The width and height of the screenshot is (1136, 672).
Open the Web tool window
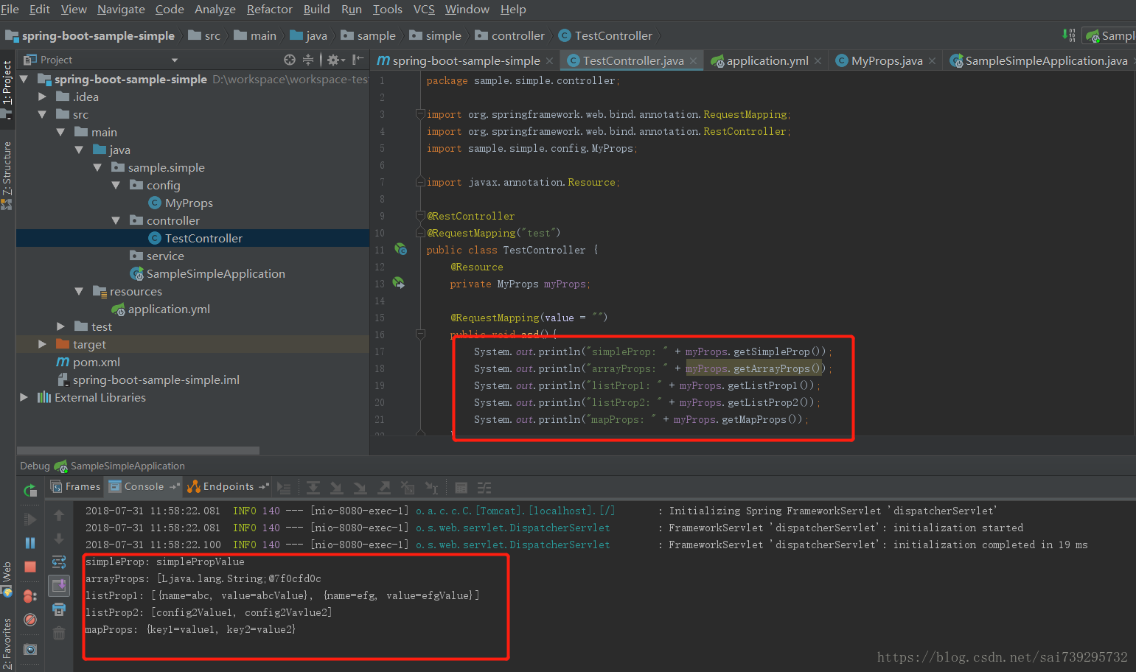tap(7, 580)
